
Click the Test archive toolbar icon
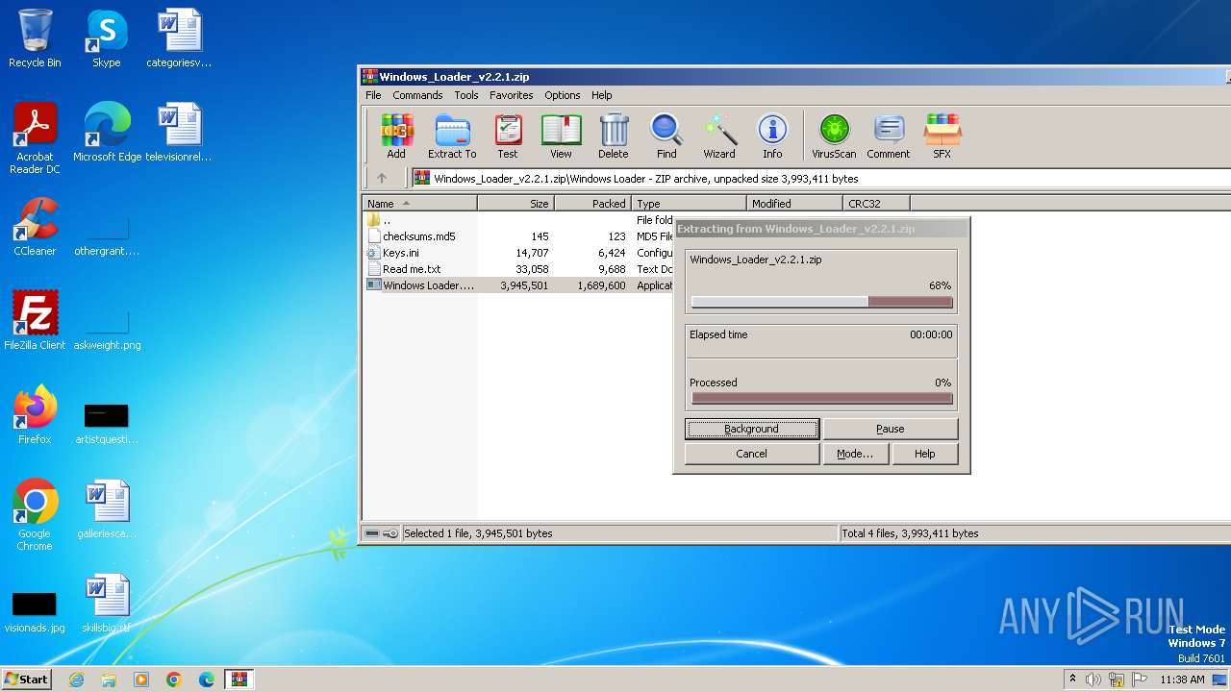[508, 136]
